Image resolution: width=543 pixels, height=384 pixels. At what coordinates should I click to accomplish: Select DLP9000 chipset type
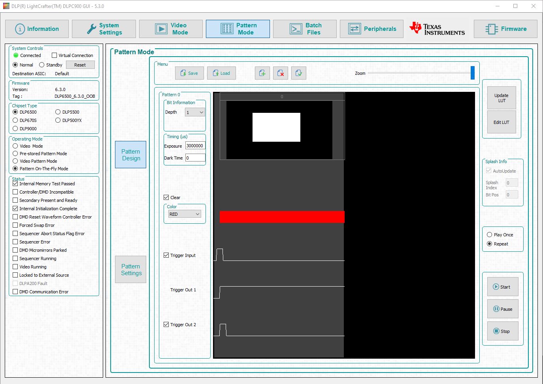click(x=15, y=129)
